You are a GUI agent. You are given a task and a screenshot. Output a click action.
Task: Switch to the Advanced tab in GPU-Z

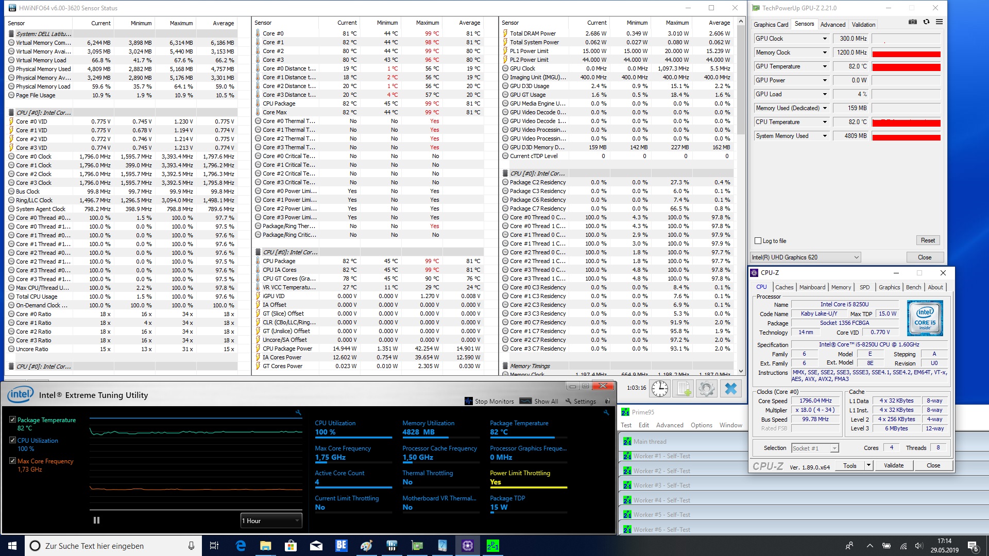tap(833, 25)
